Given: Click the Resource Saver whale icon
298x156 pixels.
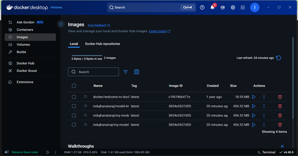Looking at the screenshot, I should click(7, 152).
